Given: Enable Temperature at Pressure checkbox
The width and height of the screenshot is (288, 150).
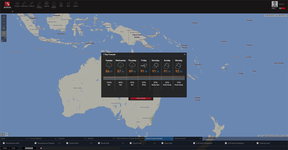Looking at the screenshot, I should coord(35,143).
